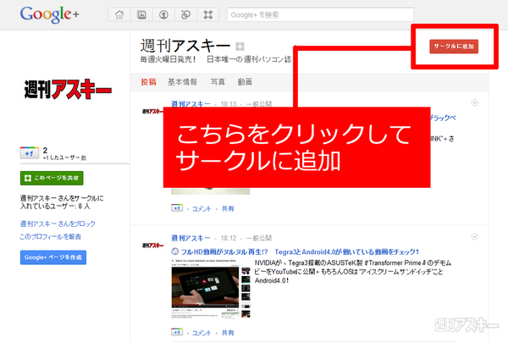Click the red サークルに追加 button
This screenshot has width=508, height=342.
coord(454,47)
